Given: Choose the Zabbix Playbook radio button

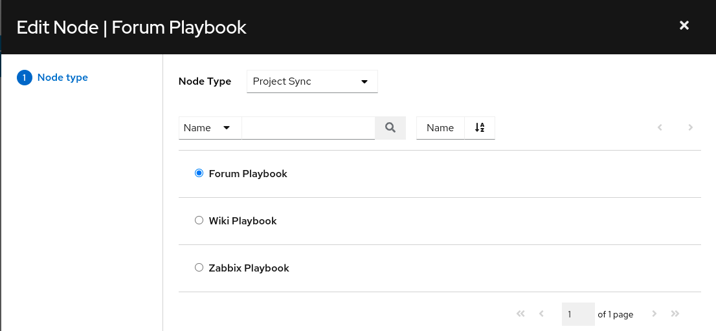Looking at the screenshot, I should (199, 268).
